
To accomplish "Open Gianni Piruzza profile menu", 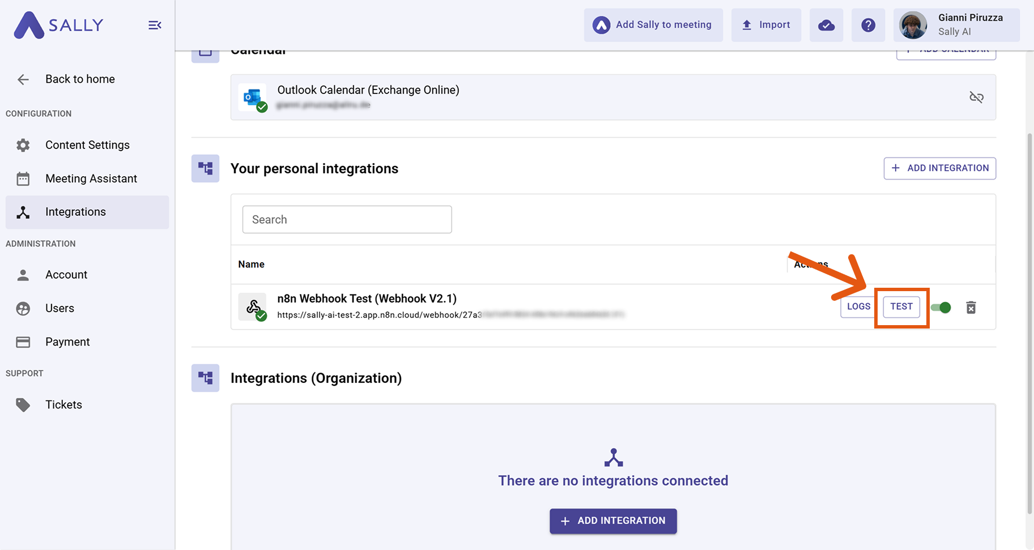I will (x=956, y=25).
